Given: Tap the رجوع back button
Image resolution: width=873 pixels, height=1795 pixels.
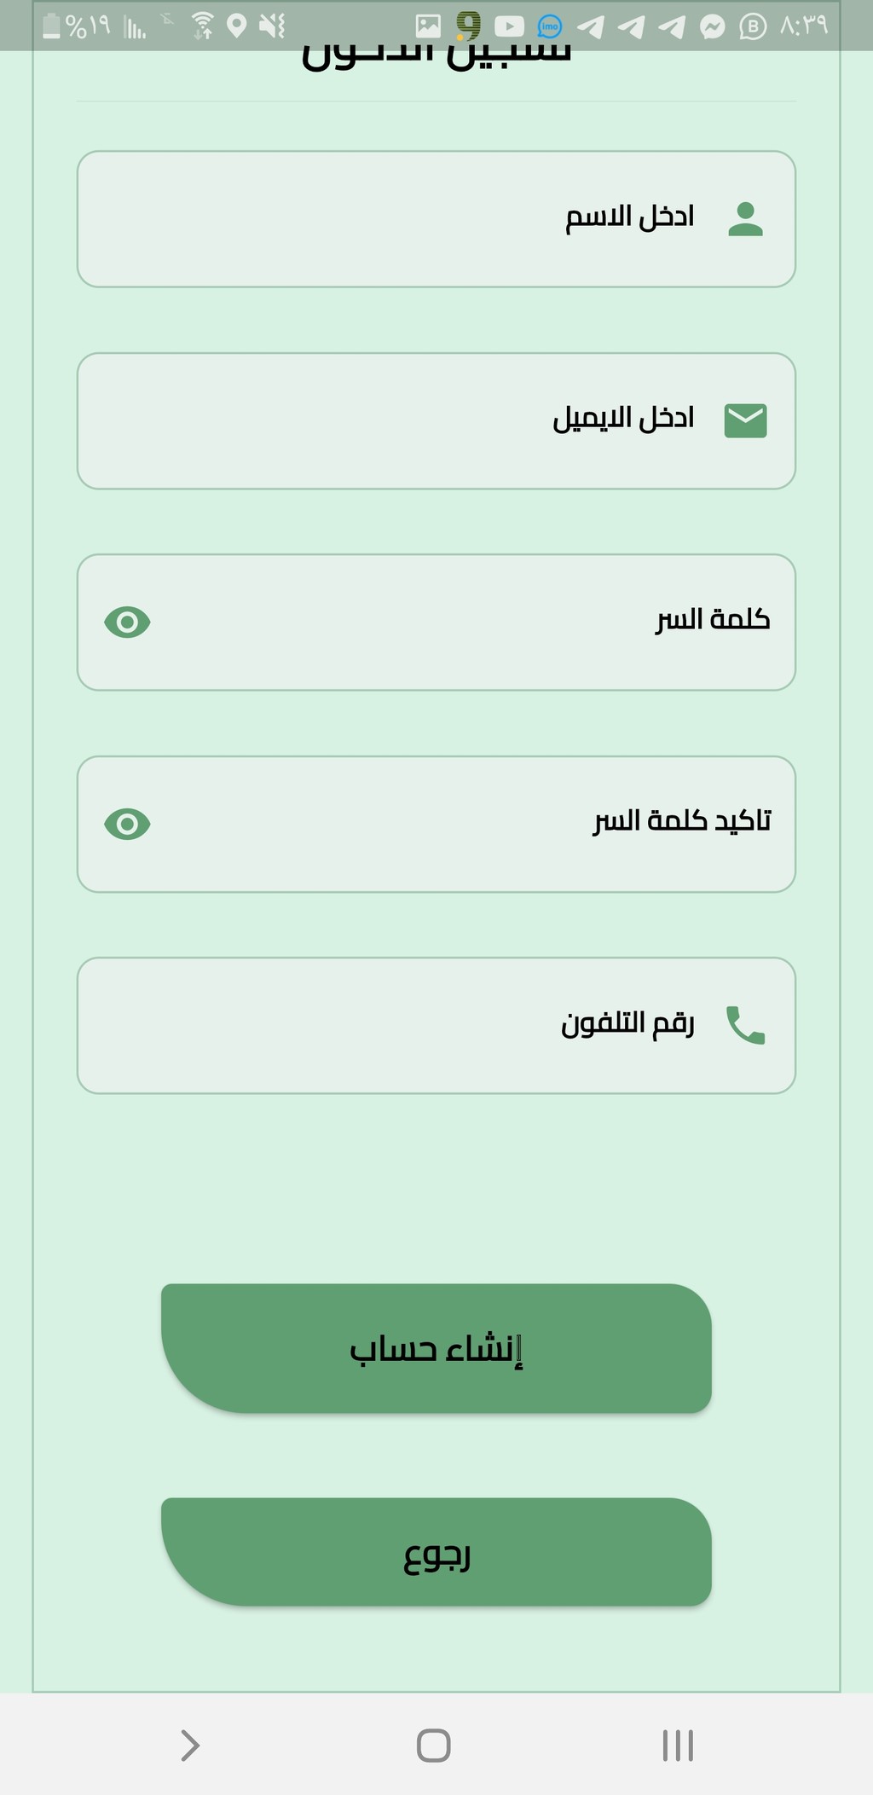Looking at the screenshot, I should [x=436, y=1552].
